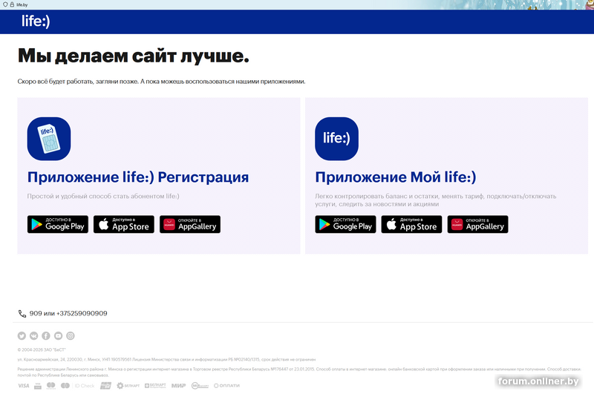Get Мой life:) app on Google Play
The width and height of the screenshot is (594, 397).
(x=345, y=224)
